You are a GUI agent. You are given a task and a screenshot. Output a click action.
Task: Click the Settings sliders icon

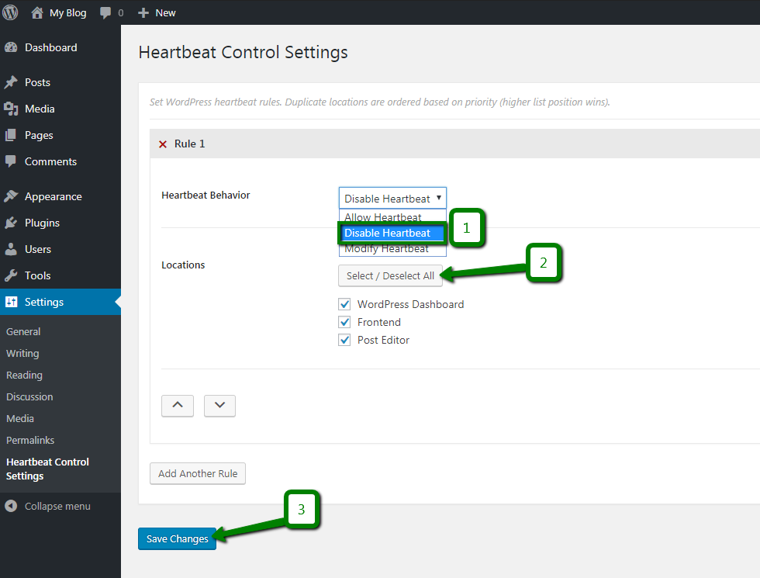(11, 302)
